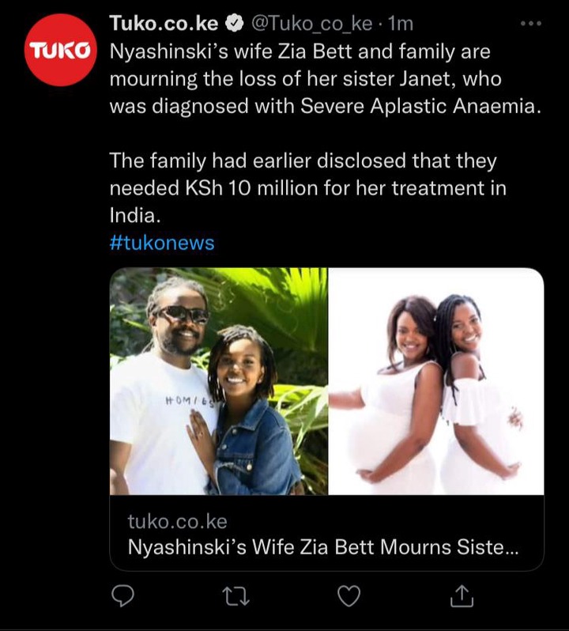Visit the @Tuko_co_ke handle
Viewport: 569px width, 631px height.
(311, 25)
